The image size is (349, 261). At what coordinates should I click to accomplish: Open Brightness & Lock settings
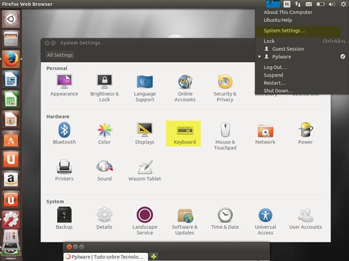click(104, 88)
